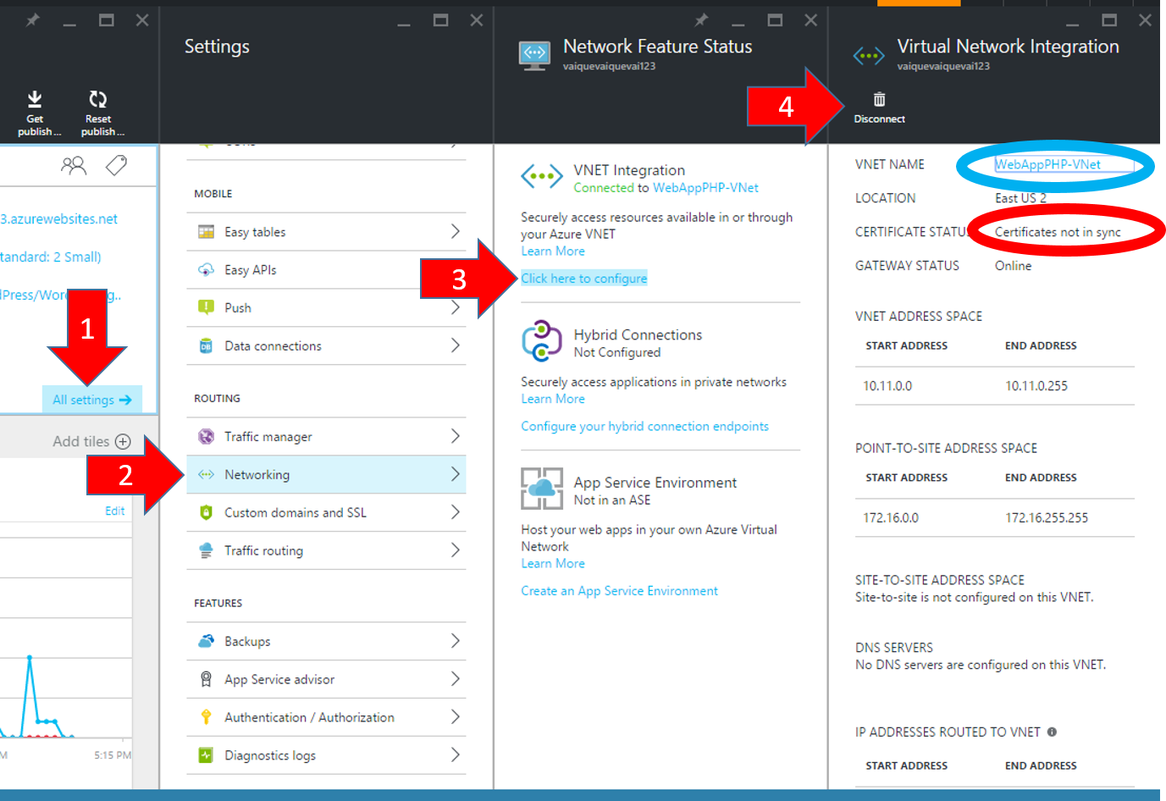Image resolution: width=1166 pixels, height=801 pixels.
Task: Click the azurewebsites.net URL link
Action: (x=58, y=219)
